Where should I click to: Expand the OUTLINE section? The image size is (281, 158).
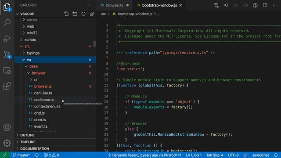56,135
